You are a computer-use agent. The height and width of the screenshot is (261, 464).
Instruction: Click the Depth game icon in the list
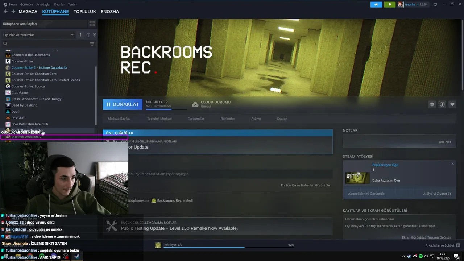click(x=8, y=111)
